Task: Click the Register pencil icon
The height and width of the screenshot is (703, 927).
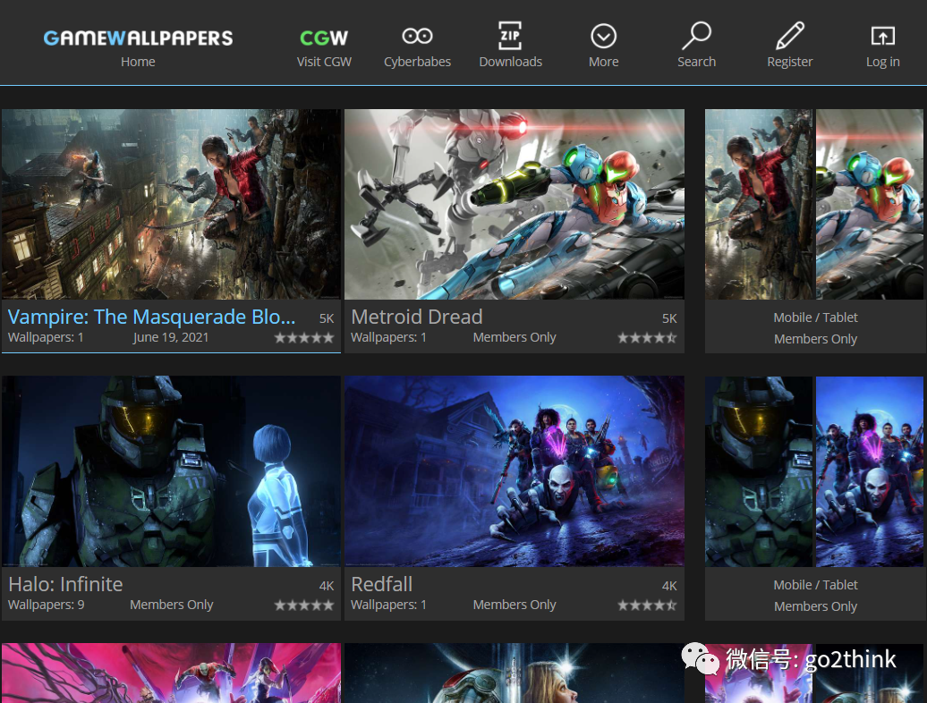Action: pyautogui.click(x=790, y=36)
